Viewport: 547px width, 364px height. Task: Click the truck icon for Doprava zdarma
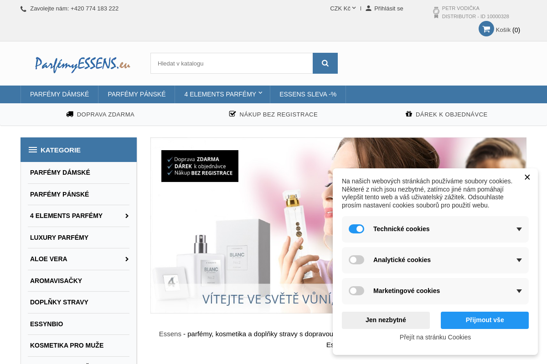pos(70,114)
